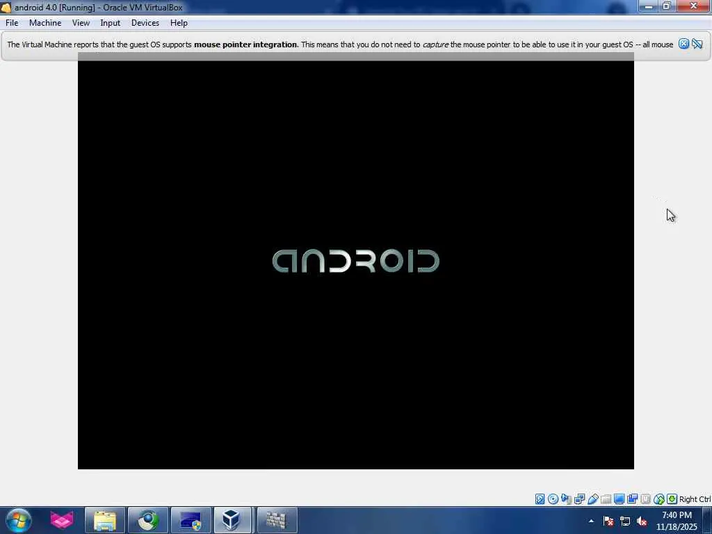Click the optical disc status icon
This screenshot has width=712, height=534.
pyautogui.click(x=553, y=499)
